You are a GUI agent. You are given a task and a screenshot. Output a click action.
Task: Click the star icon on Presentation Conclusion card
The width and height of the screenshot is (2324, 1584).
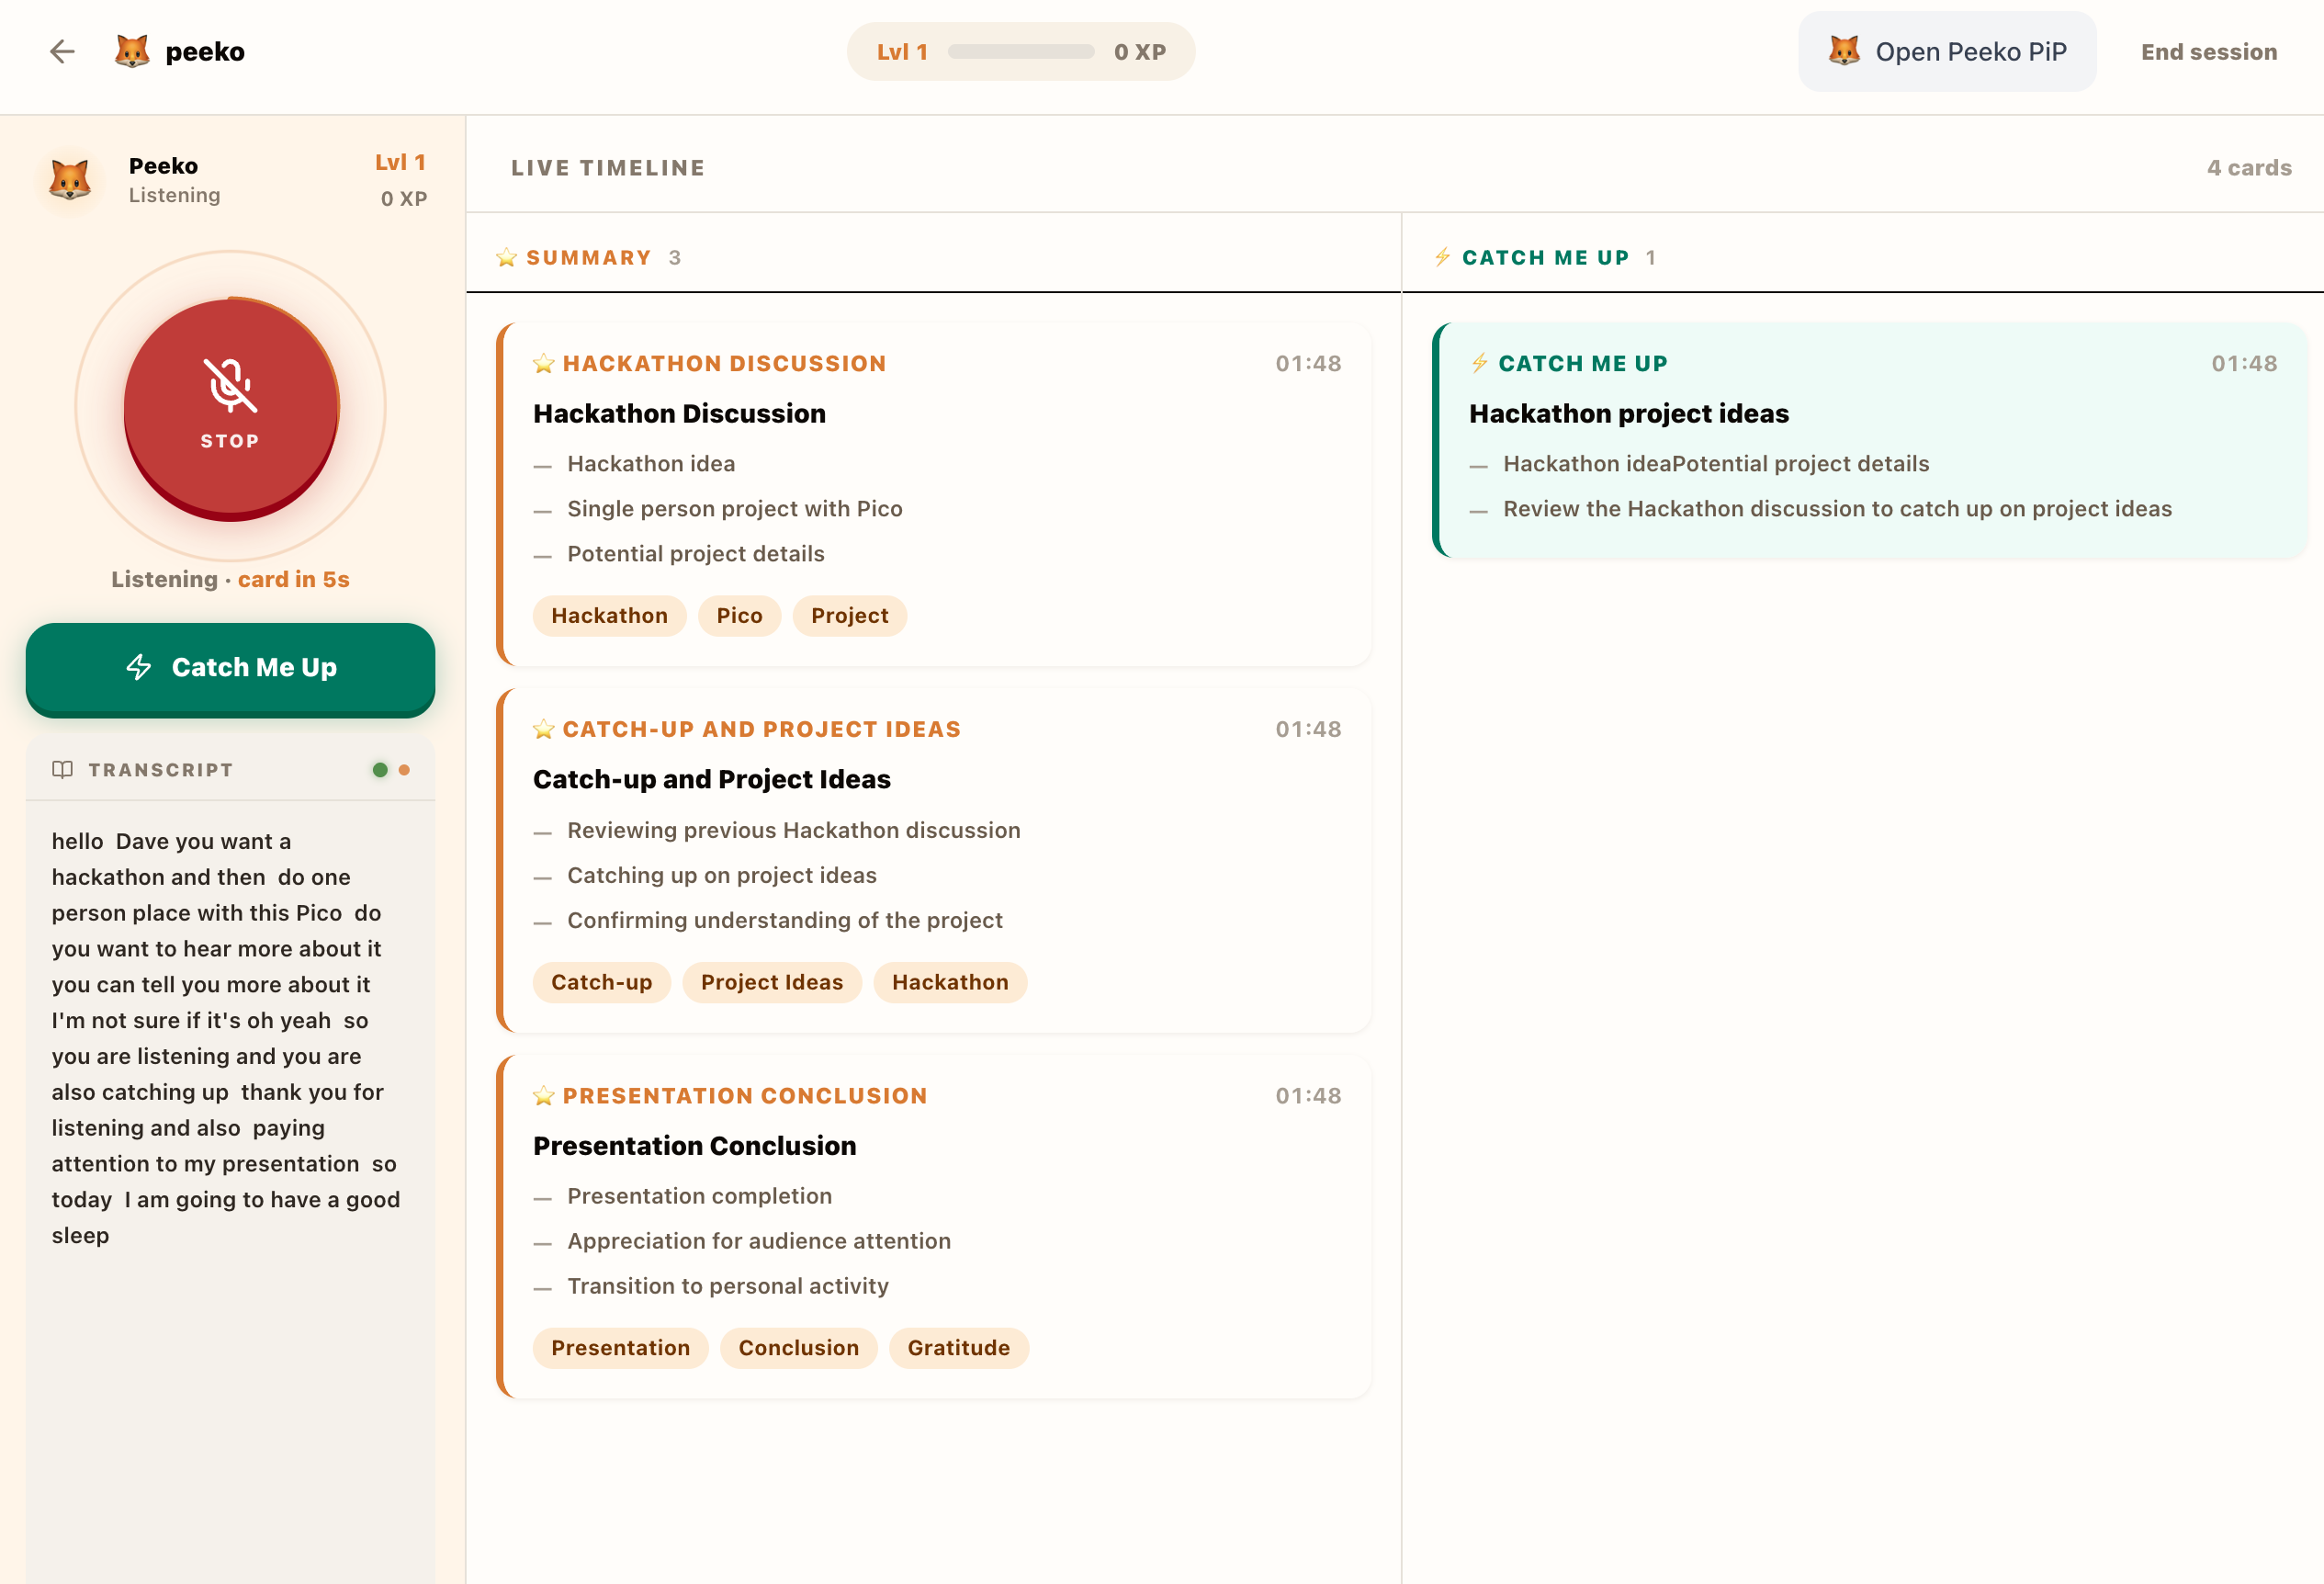coord(543,1096)
